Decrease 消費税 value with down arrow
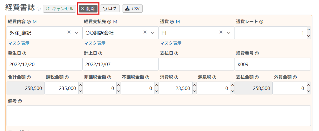 (x=195, y=91)
